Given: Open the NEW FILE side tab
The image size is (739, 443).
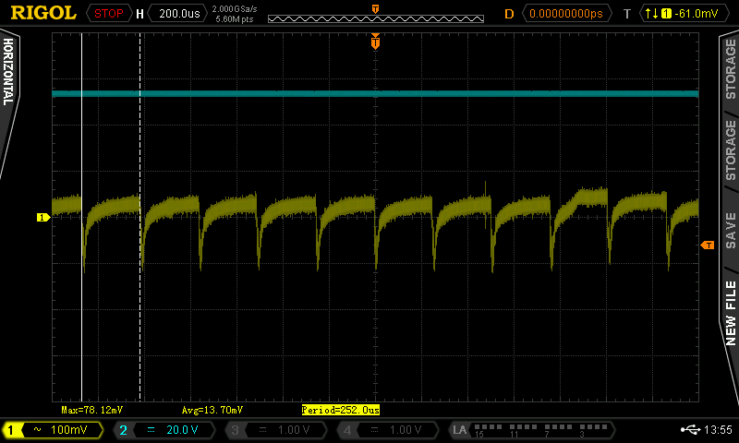Looking at the screenshot, I should 730,313.
